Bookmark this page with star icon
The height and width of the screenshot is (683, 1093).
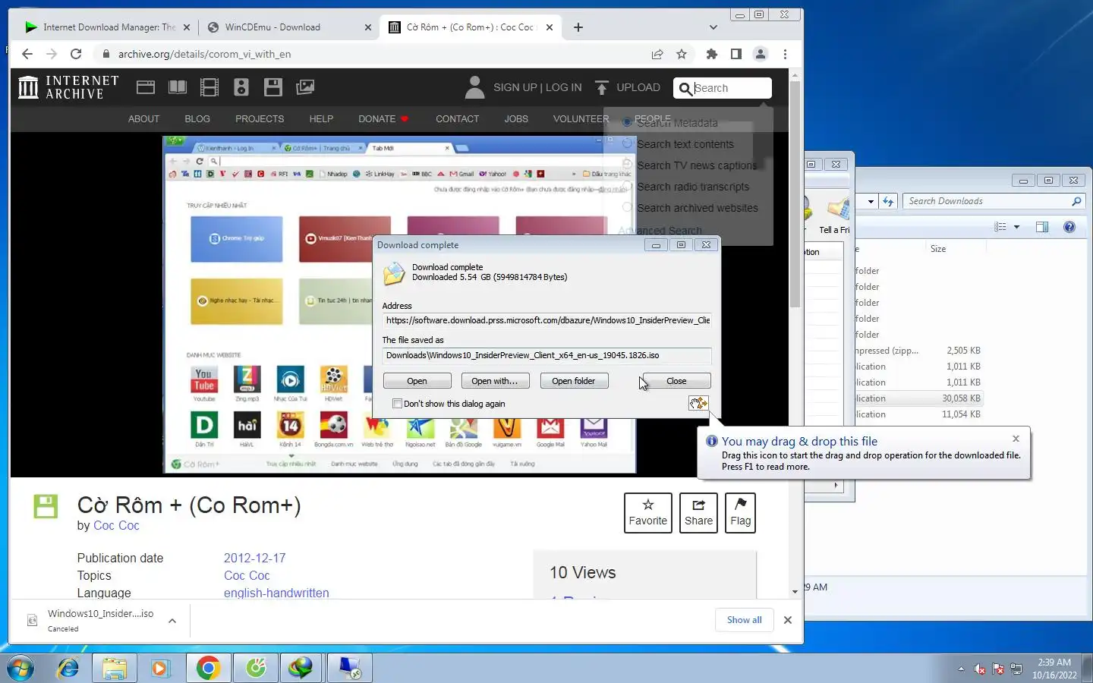682,54
